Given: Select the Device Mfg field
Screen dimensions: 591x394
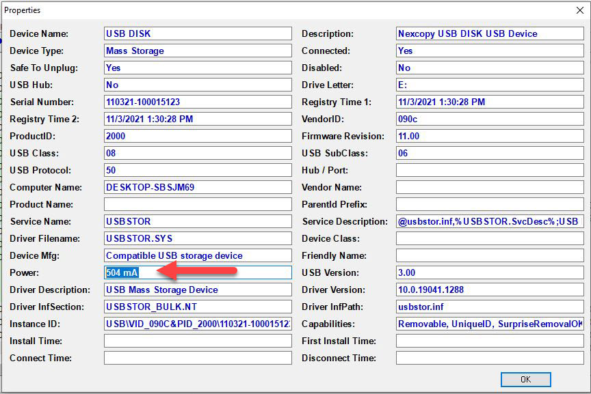Looking at the screenshot, I should tap(198, 255).
